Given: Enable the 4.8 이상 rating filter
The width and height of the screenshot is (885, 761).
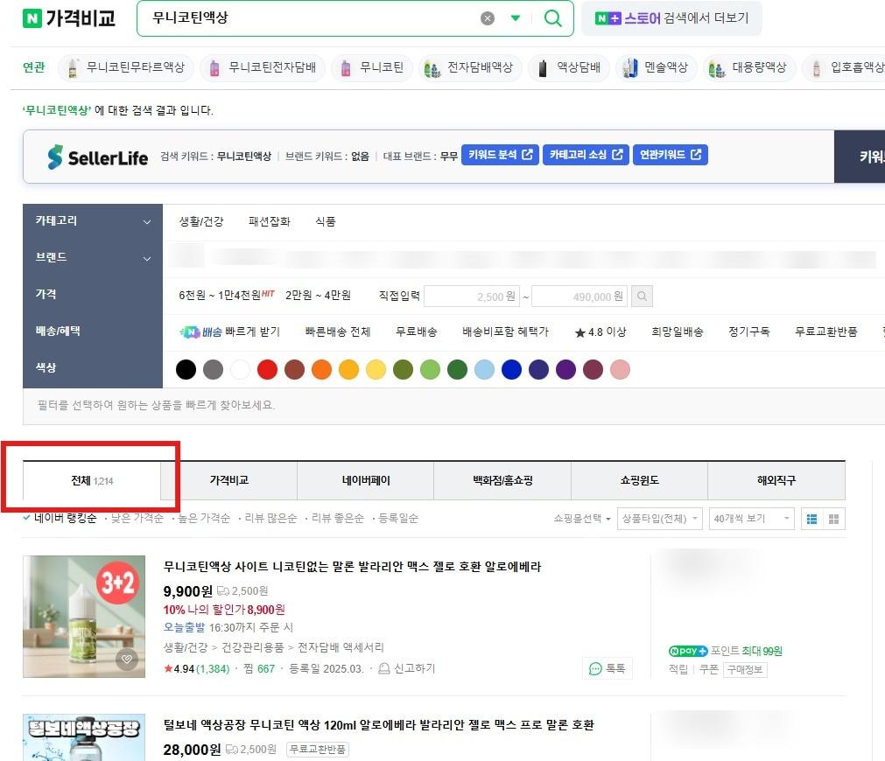Looking at the screenshot, I should 601,332.
